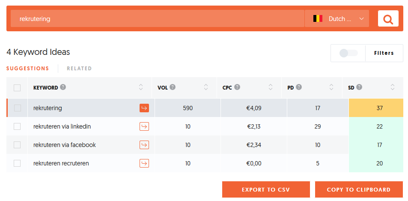Click the magnifying glass search icon
The width and height of the screenshot is (408, 201).
point(388,18)
